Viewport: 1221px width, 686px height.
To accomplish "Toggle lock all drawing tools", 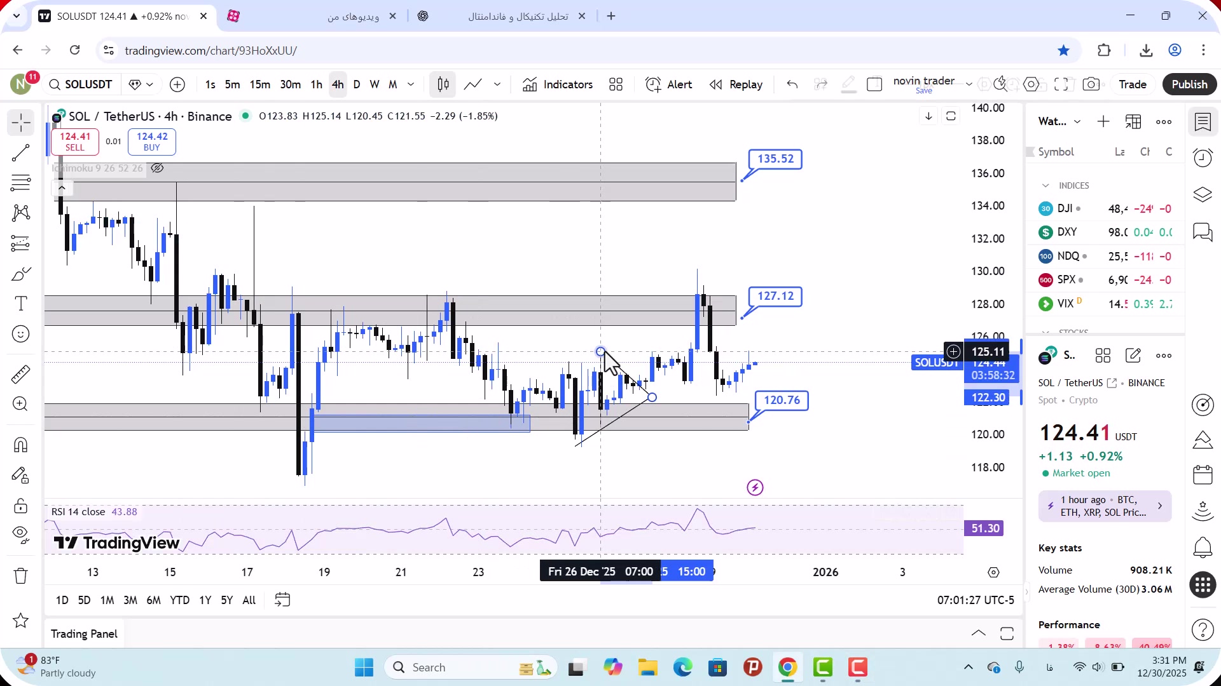I will (x=20, y=506).
